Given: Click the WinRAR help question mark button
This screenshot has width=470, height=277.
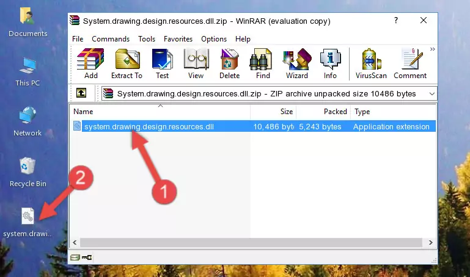Looking at the screenshot, I should coord(396,20).
